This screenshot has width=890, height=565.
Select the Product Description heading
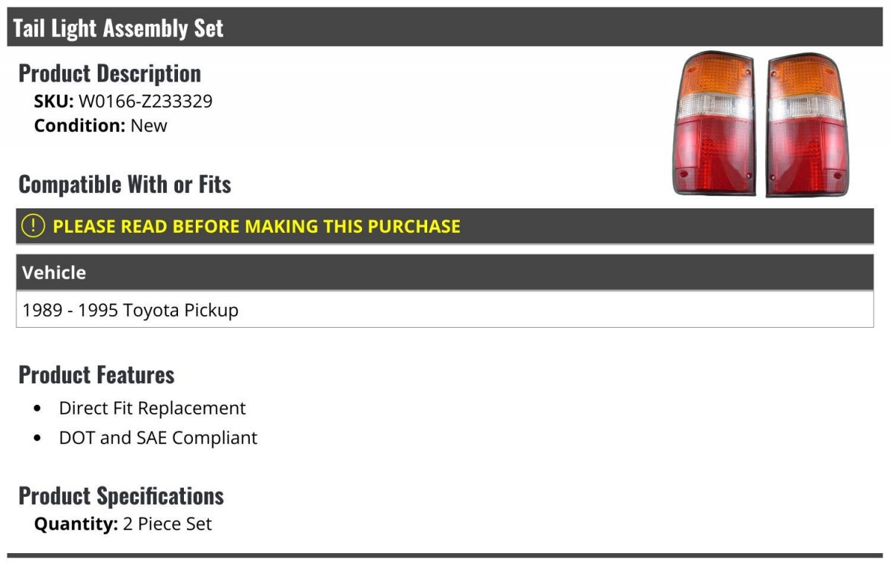point(110,73)
